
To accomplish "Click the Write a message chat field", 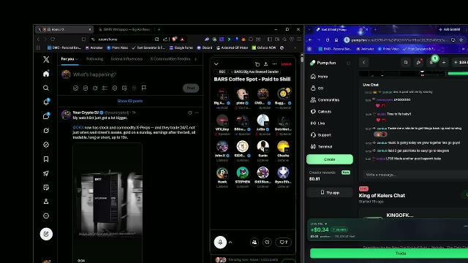I will coord(415,175).
